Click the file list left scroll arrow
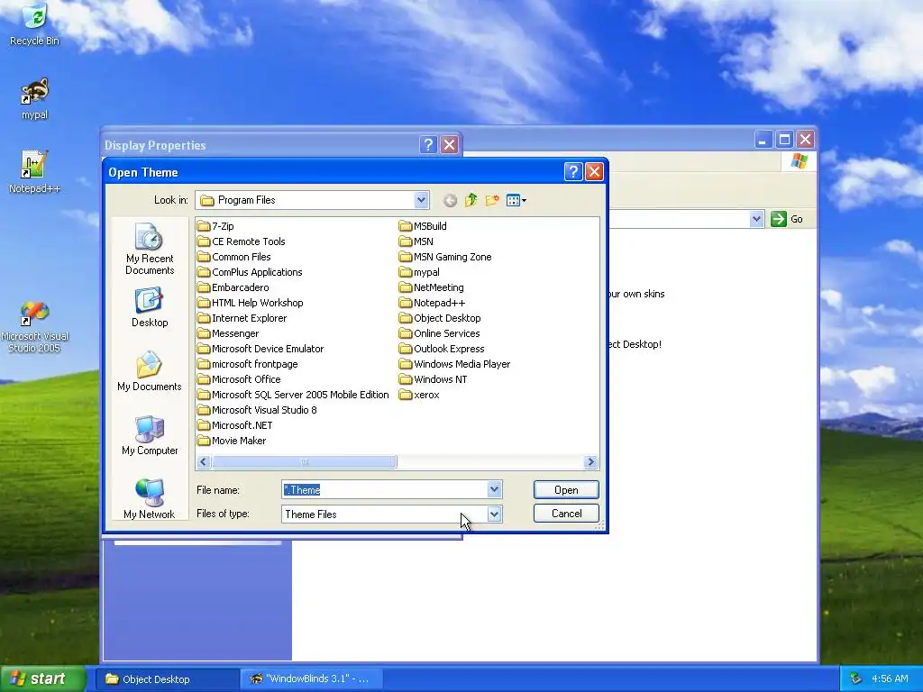Screen dimensions: 923x692 [204, 462]
